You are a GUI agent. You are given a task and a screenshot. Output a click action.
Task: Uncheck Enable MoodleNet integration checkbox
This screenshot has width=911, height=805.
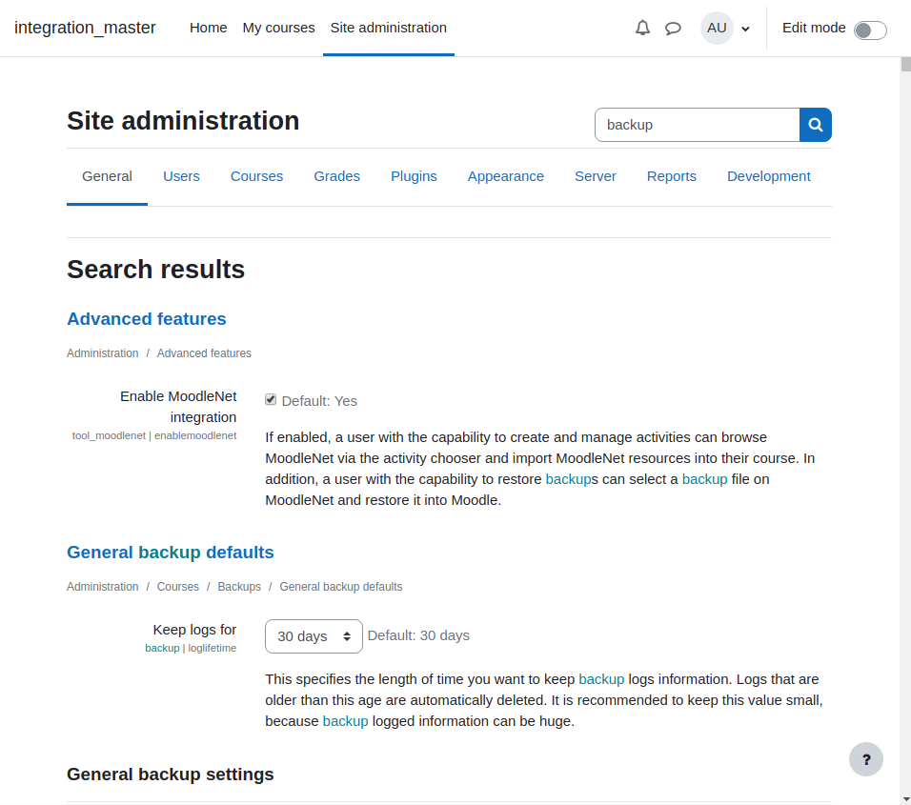click(271, 399)
